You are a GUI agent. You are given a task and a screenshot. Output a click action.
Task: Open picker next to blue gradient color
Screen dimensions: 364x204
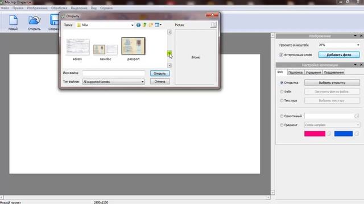(357, 134)
